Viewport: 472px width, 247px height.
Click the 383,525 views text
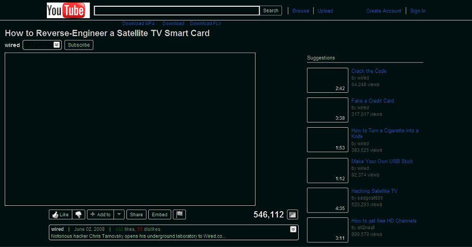click(x=367, y=150)
